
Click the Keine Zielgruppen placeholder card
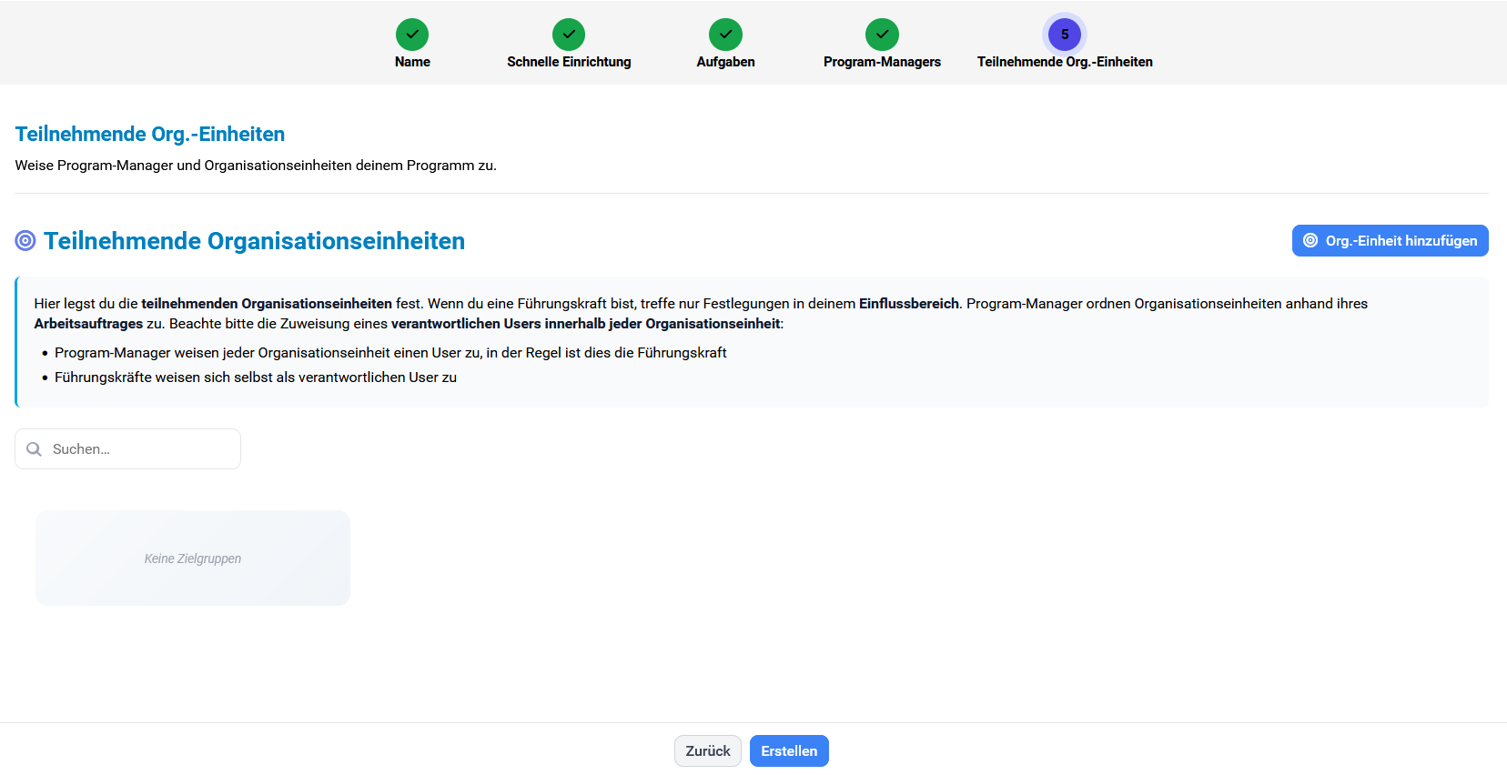(193, 559)
